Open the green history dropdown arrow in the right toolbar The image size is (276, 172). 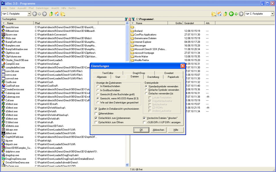[x=236, y=14]
